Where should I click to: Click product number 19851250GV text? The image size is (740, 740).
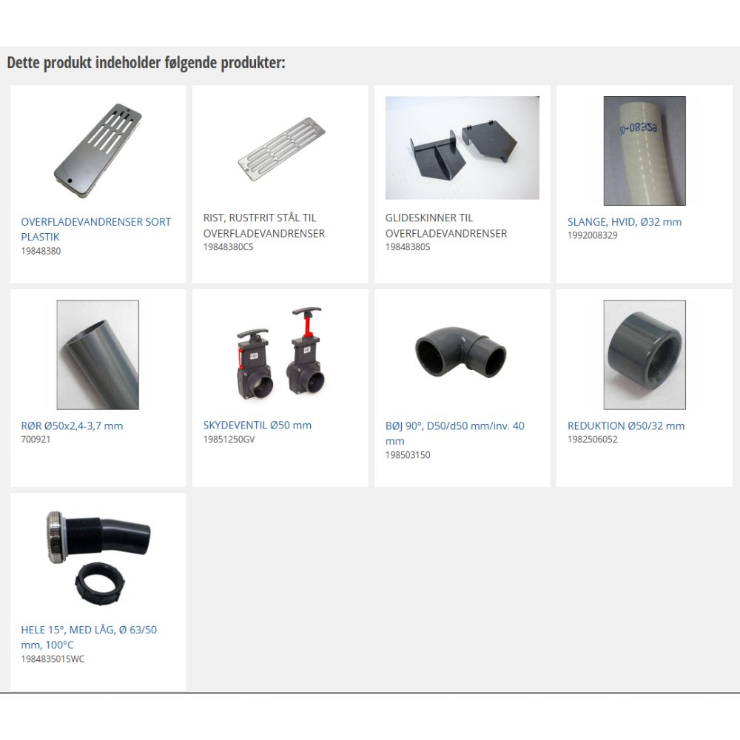tap(229, 439)
